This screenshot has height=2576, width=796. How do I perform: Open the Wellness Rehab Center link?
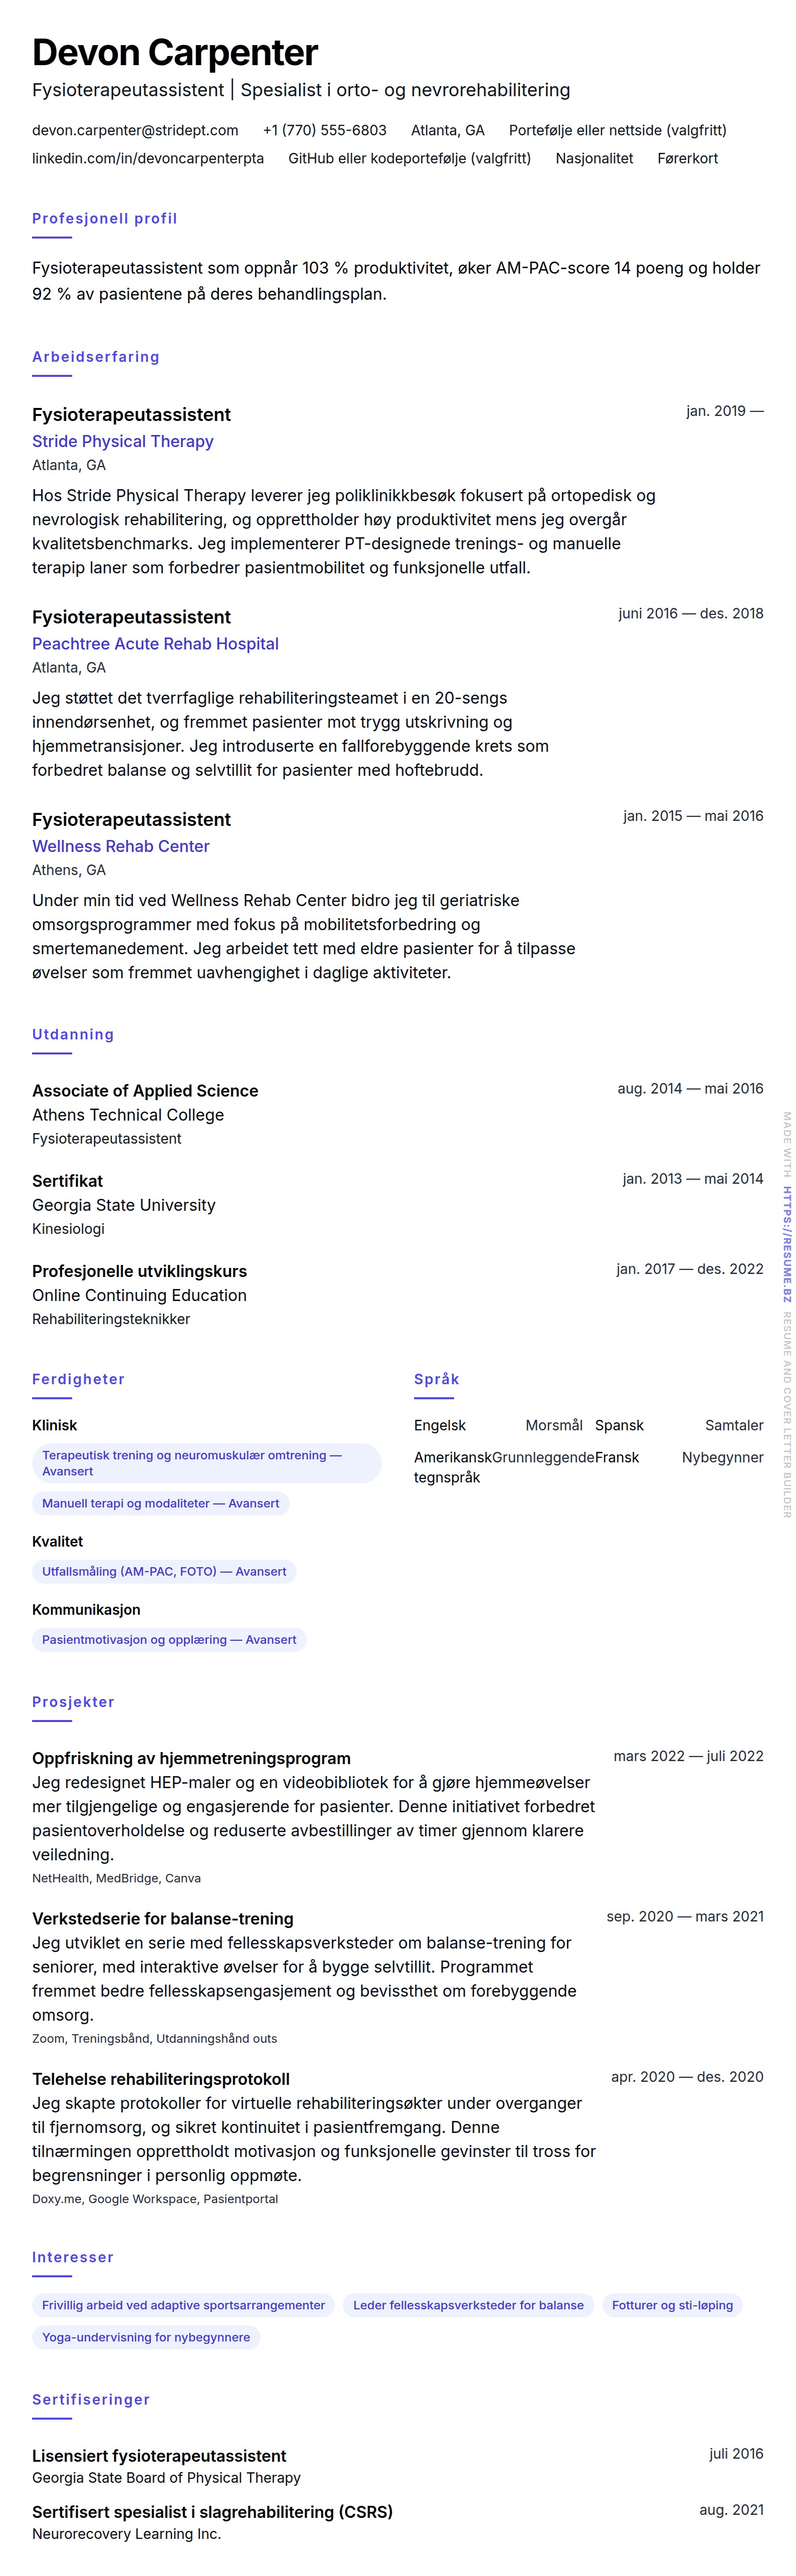point(121,846)
